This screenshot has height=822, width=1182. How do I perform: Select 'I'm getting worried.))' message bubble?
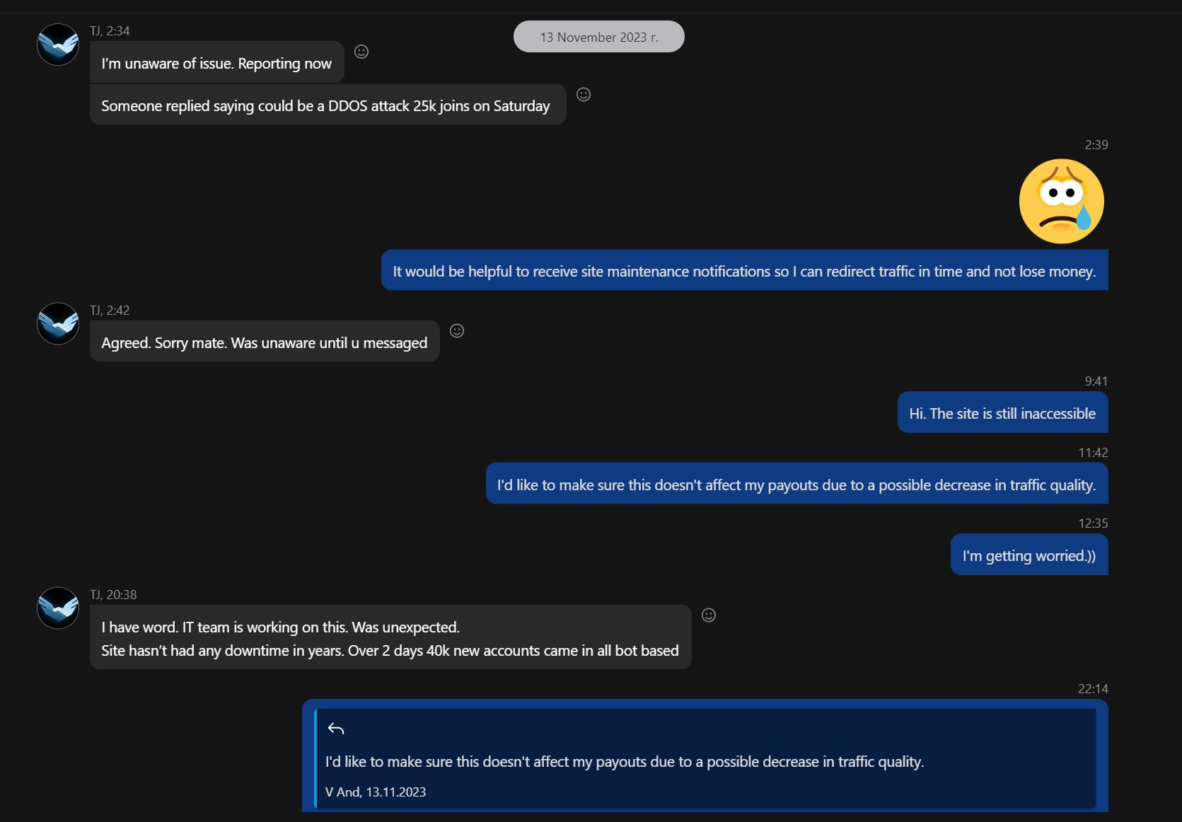[1029, 555]
